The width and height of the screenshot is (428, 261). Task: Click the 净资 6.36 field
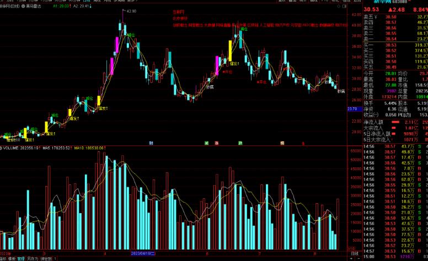point(379,109)
